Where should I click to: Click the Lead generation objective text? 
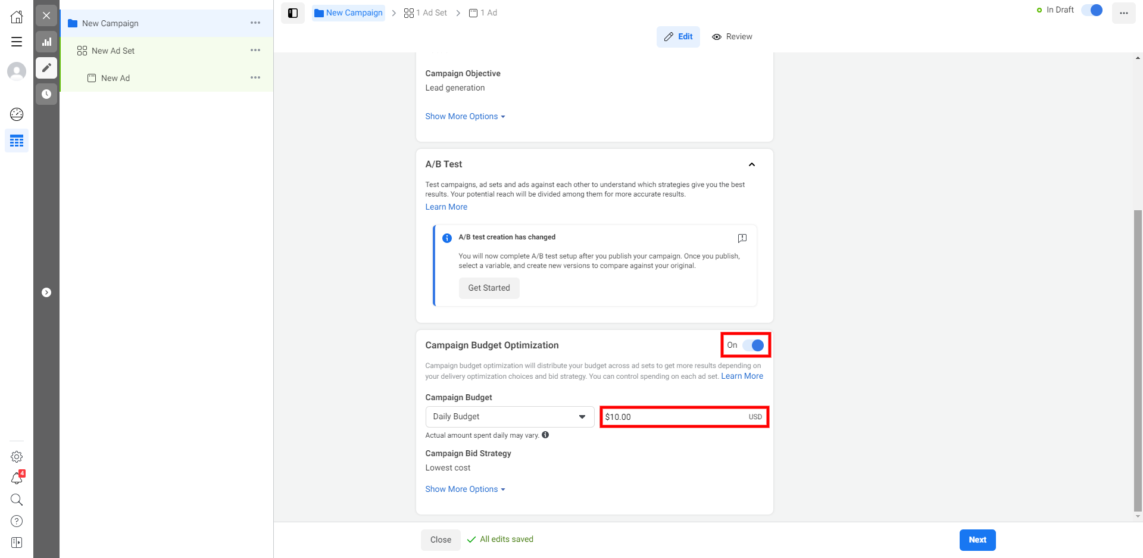pos(455,88)
